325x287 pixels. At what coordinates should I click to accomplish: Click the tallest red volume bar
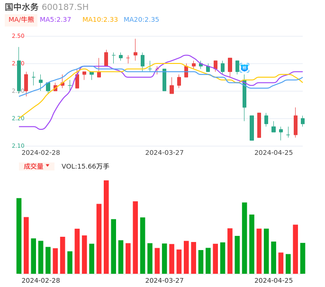[106, 227]
